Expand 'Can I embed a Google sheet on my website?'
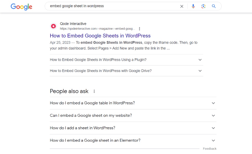The width and height of the screenshot is (252, 154). coord(213,115)
